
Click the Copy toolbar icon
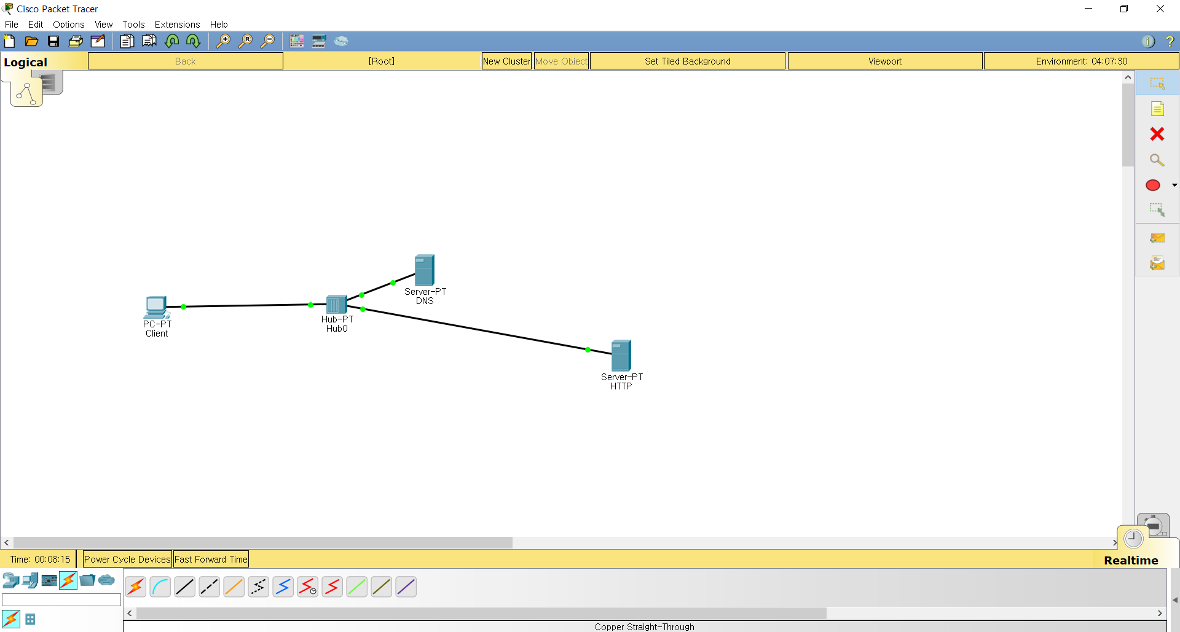127,41
